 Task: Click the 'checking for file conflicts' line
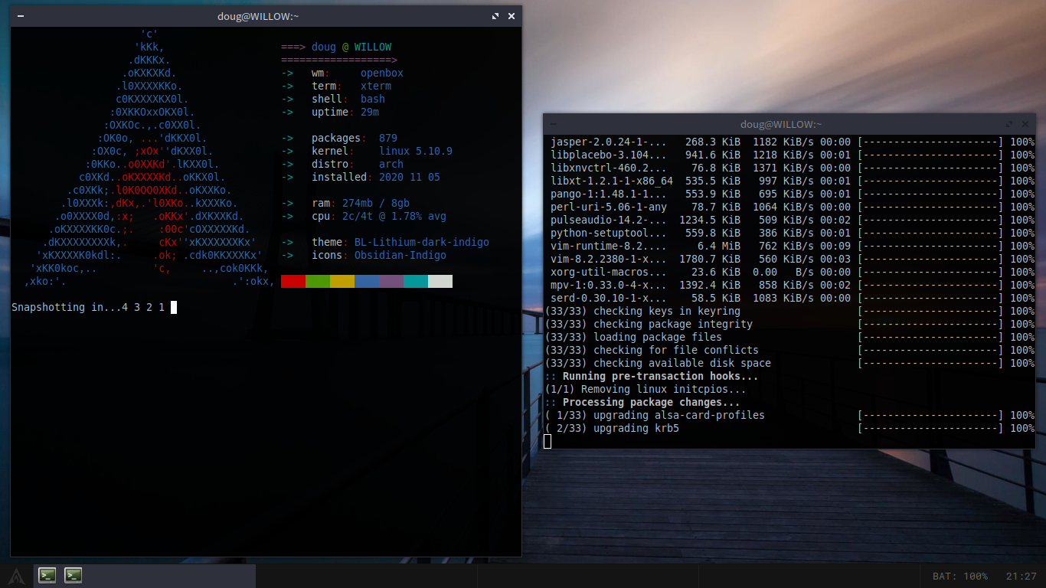(x=789, y=350)
